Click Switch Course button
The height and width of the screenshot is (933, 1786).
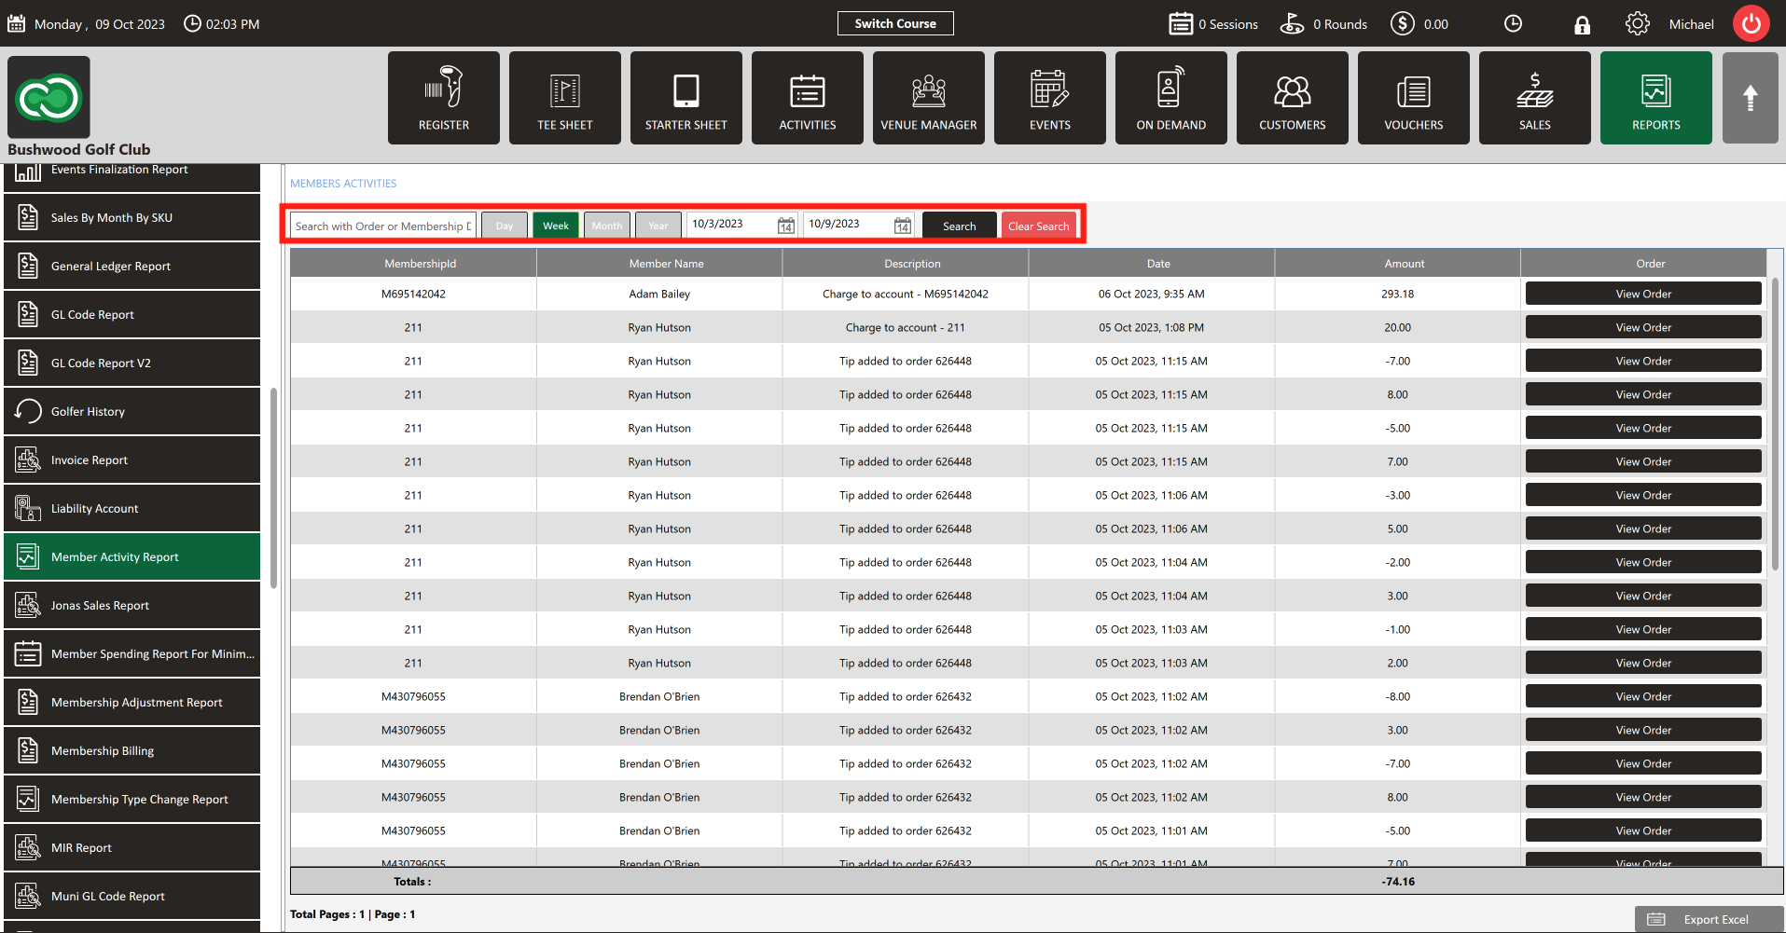pyautogui.click(x=895, y=23)
